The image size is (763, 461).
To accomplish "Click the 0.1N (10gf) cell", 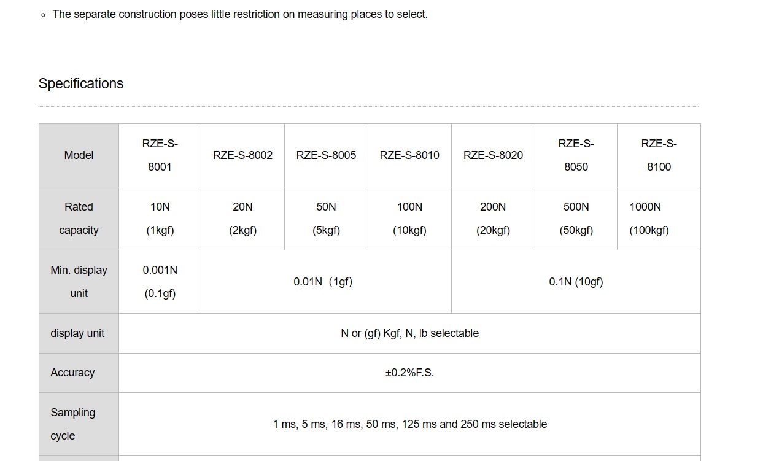I will click(x=576, y=282).
